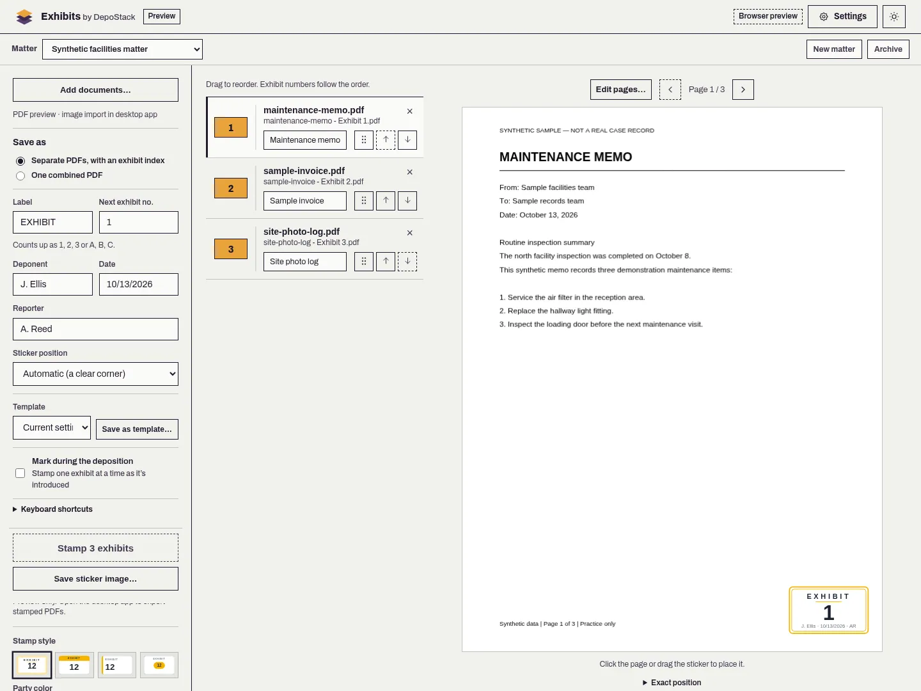Image resolution: width=921 pixels, height=691 pixels.
Task: Choose the first bordered stamp style
Action: (x=32, y=665)
